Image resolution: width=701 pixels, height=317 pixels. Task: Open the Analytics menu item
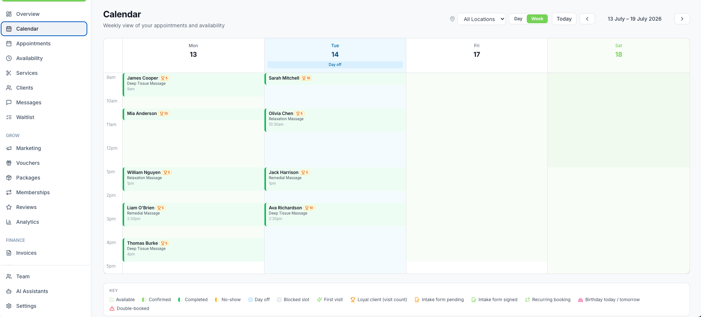44,222
